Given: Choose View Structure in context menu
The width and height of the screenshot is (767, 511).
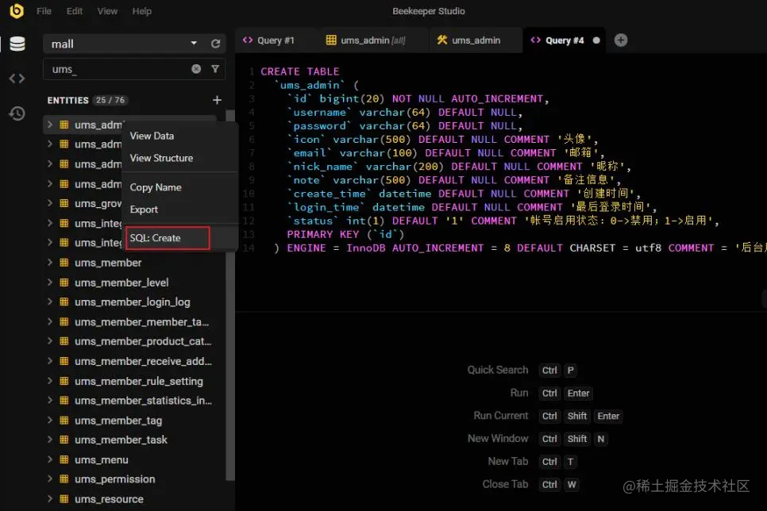Looking at the screenshot, I should point(180,158).
